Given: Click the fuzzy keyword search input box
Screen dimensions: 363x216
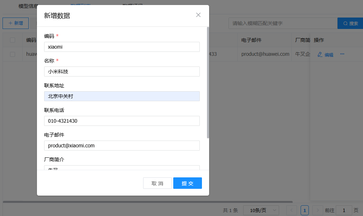Looking at the screenshot, I should 283,23.
